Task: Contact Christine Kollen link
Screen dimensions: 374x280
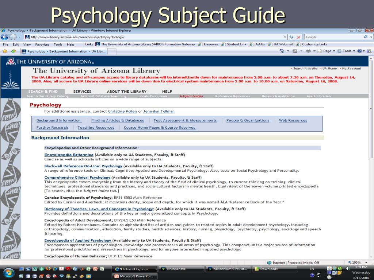Action: coord(122,111)
